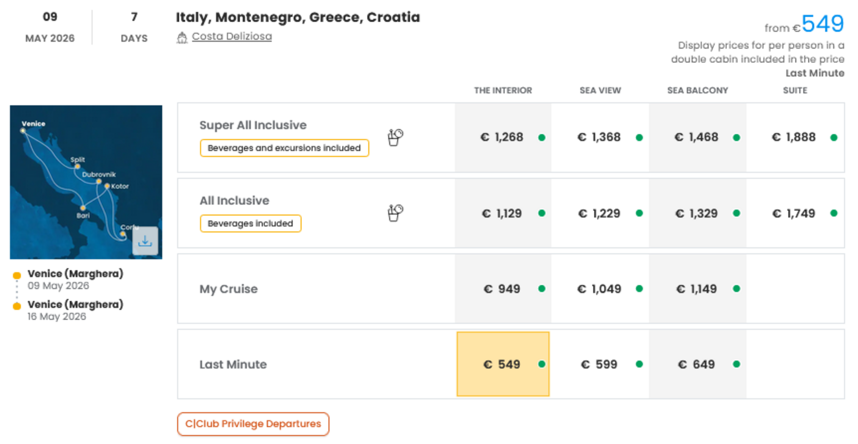Select All Inclusive Interior € 1,129

[502, 213]
